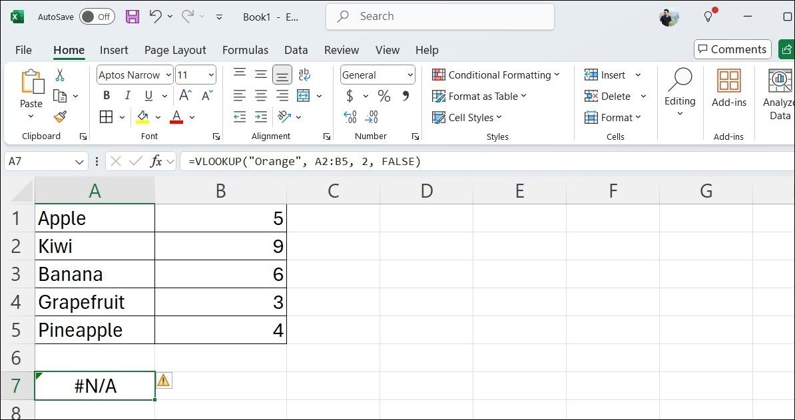The width and height of the screenshot is (795, 420).
Task: Click the Cut scissors icon
Action: 60,75
